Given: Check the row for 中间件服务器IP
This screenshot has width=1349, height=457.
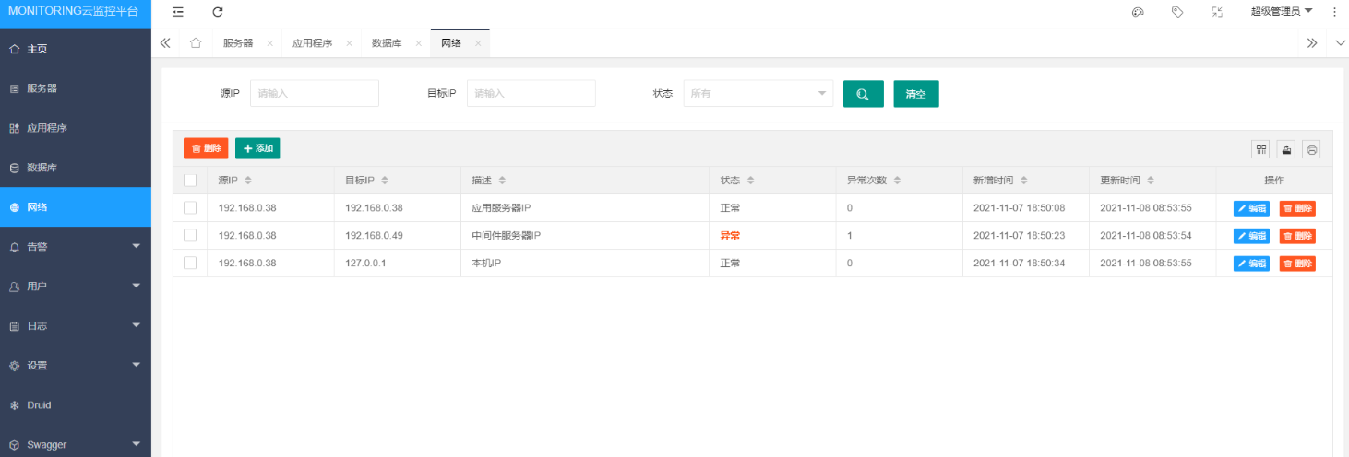Looking at the screenshot, I should coord(190,236).
